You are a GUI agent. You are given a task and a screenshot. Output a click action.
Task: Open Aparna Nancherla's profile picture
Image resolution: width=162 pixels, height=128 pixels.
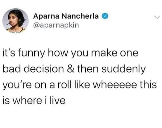[15, 20]
